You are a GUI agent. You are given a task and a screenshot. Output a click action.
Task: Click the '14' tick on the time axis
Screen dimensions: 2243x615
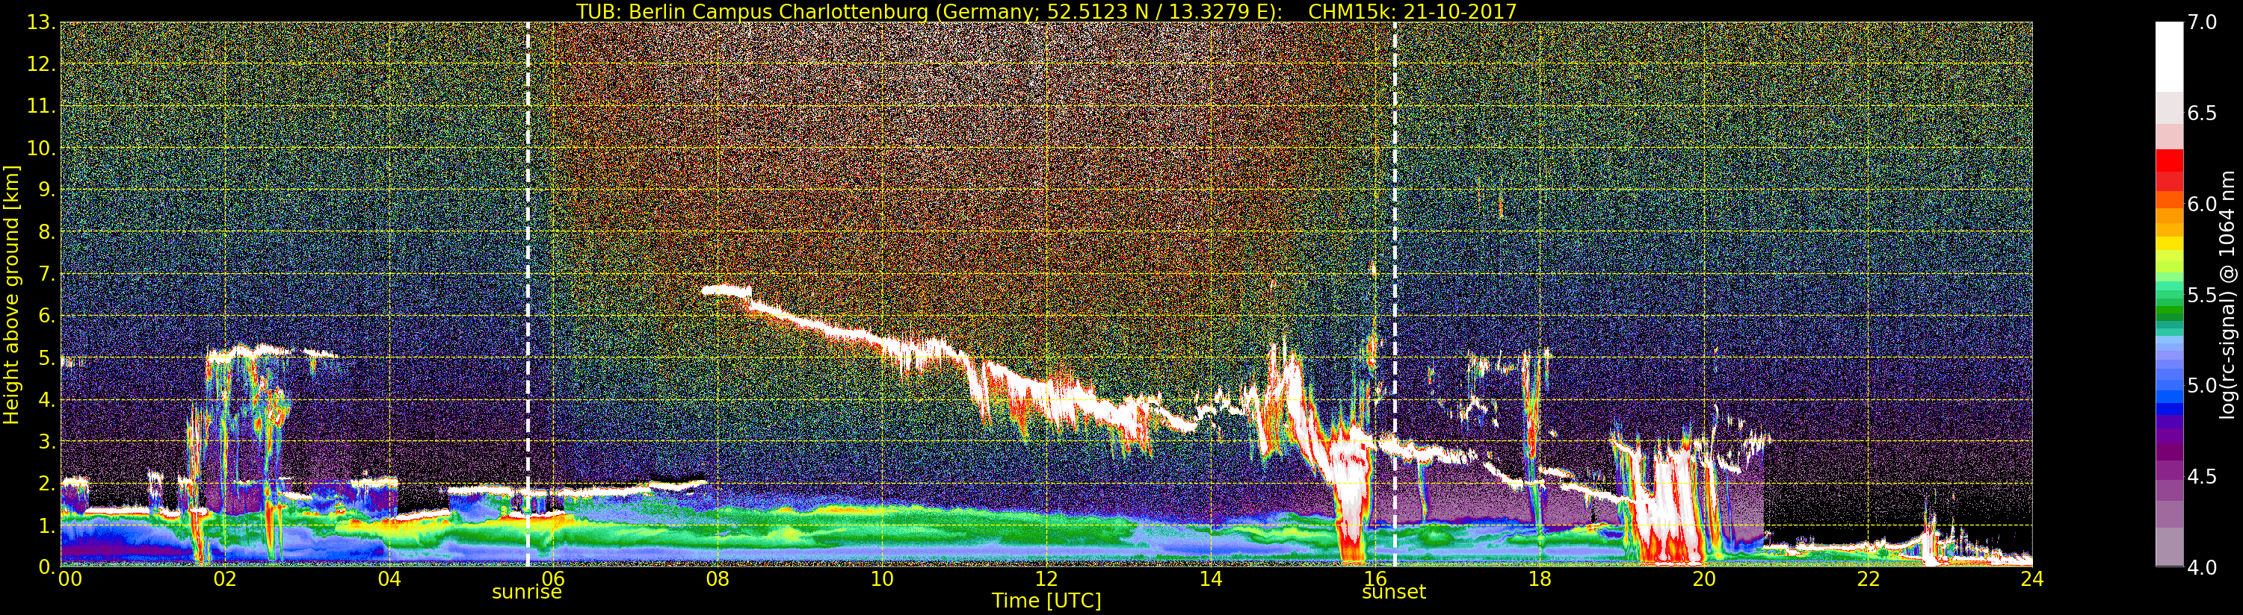click(1211, 579)
